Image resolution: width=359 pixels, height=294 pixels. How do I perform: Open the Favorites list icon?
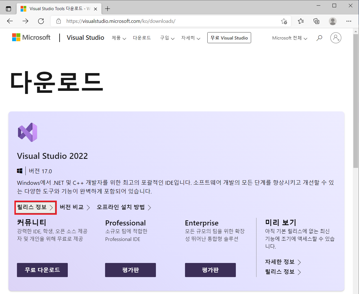pyautogui.click(x=301, y=21)
